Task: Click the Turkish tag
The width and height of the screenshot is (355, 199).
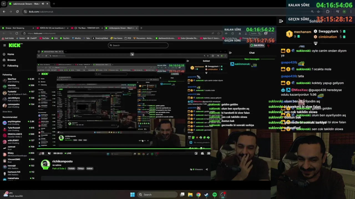Action: click(x=71, y=168)
